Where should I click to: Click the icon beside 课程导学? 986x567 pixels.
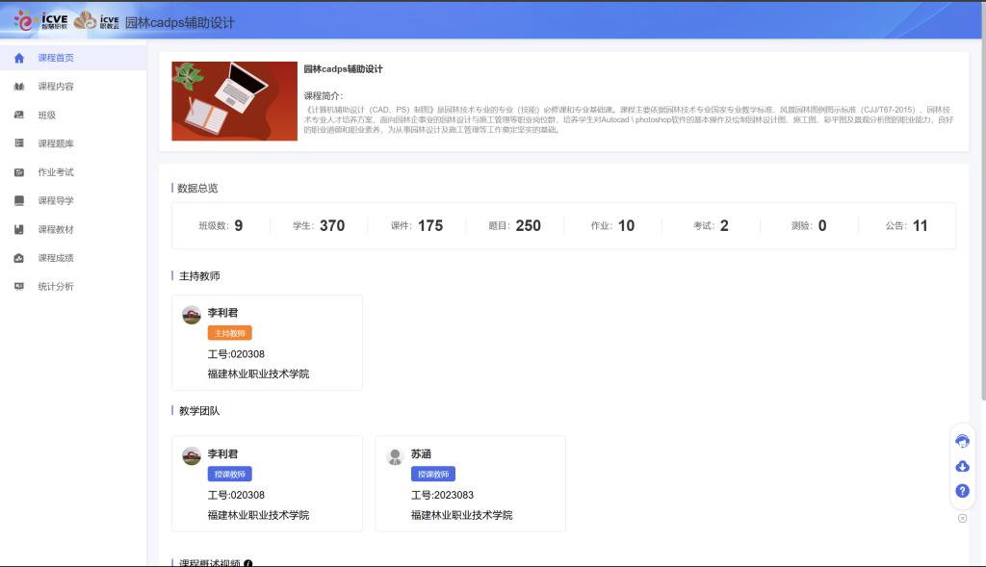(x=19, y=200)
